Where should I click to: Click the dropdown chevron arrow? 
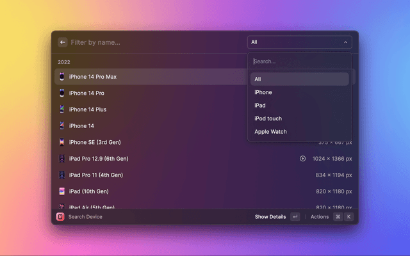346,42
